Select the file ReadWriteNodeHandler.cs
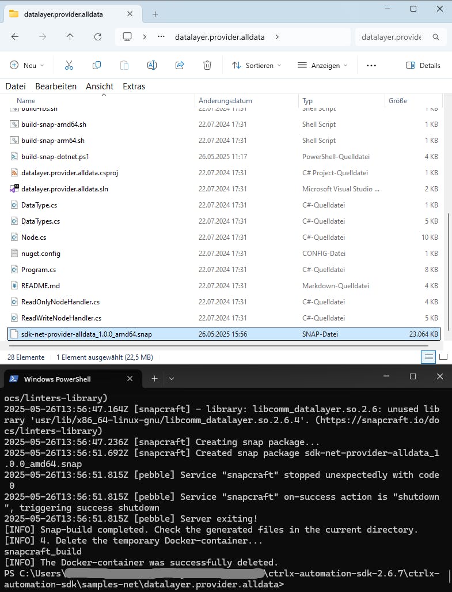This screenshot has width=452, height=592. coord(224,318)
